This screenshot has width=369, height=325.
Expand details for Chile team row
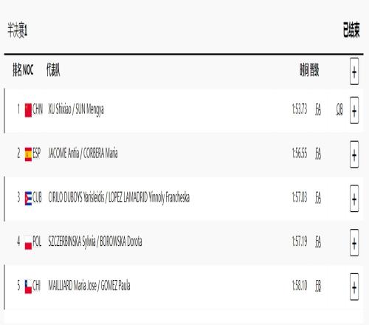click(x=354, y=287)
